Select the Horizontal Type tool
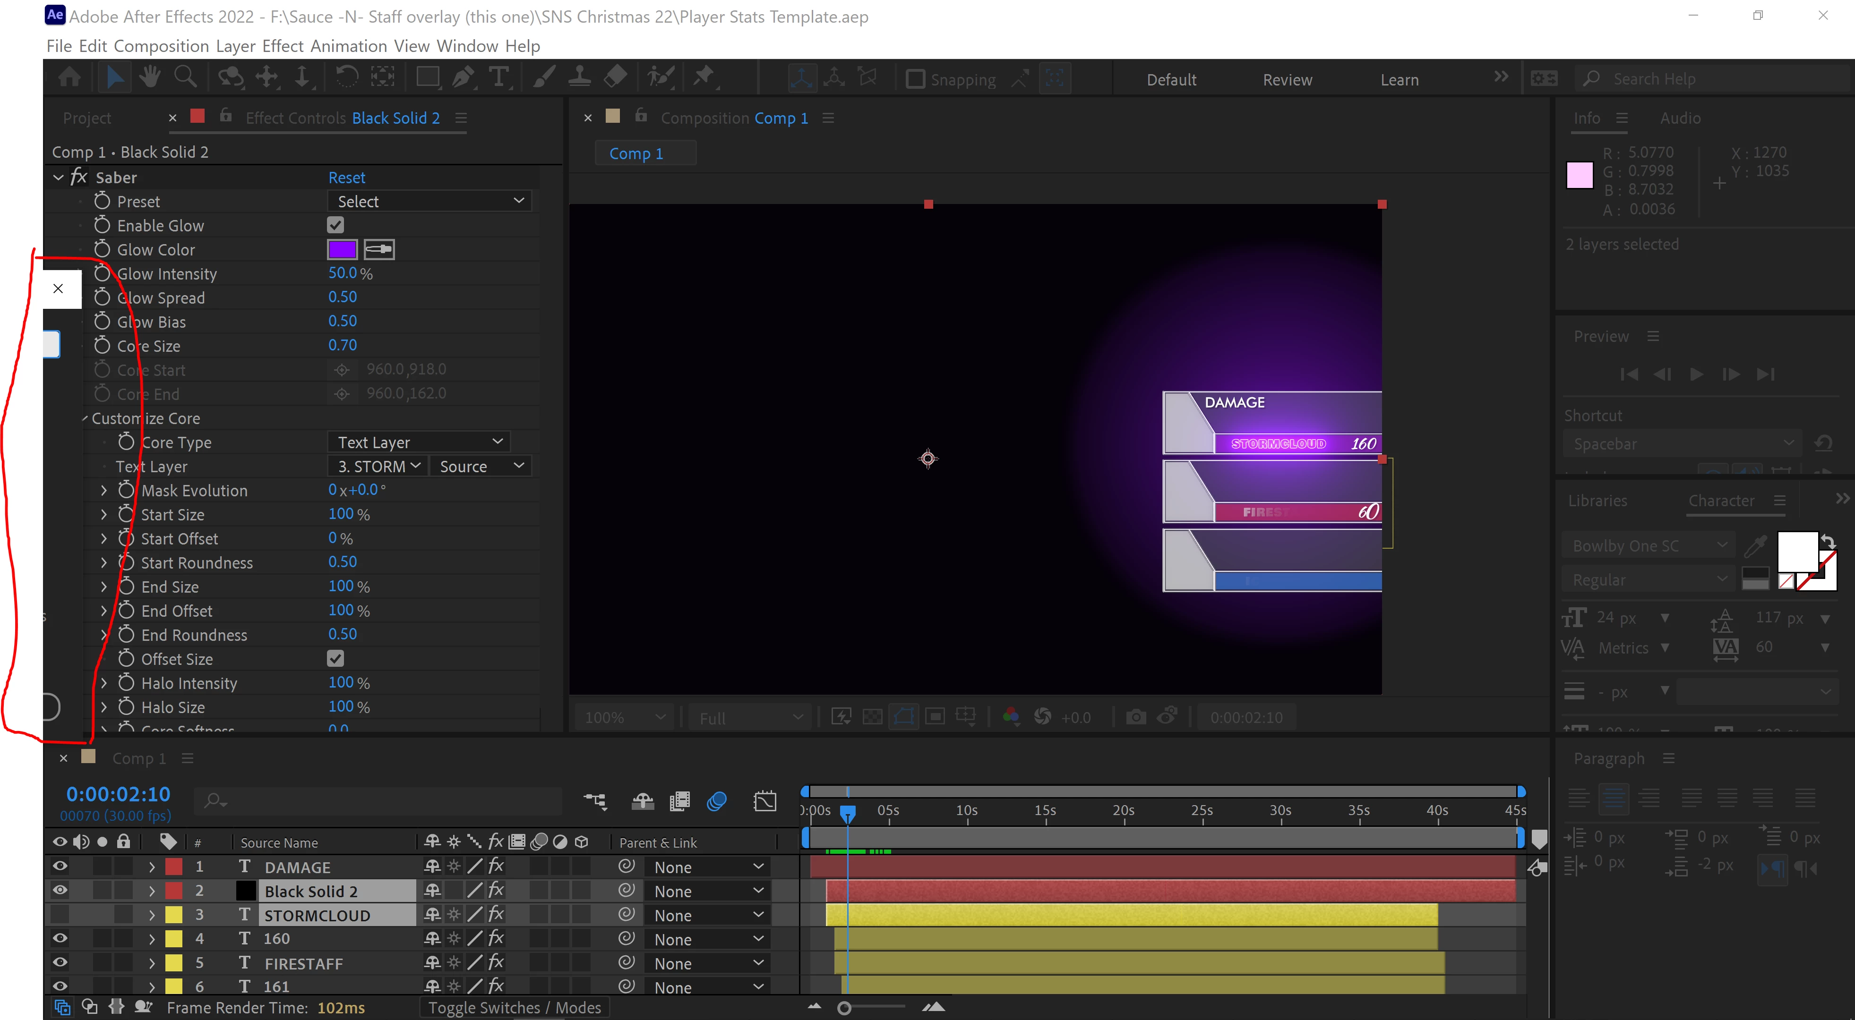Image resolution: width=1855 pixels, height=1020 pixels. pos(498,77)
